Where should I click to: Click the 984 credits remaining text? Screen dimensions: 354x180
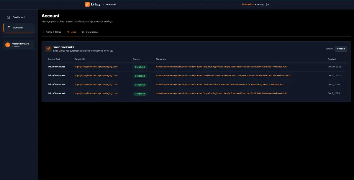coord(253,4)
